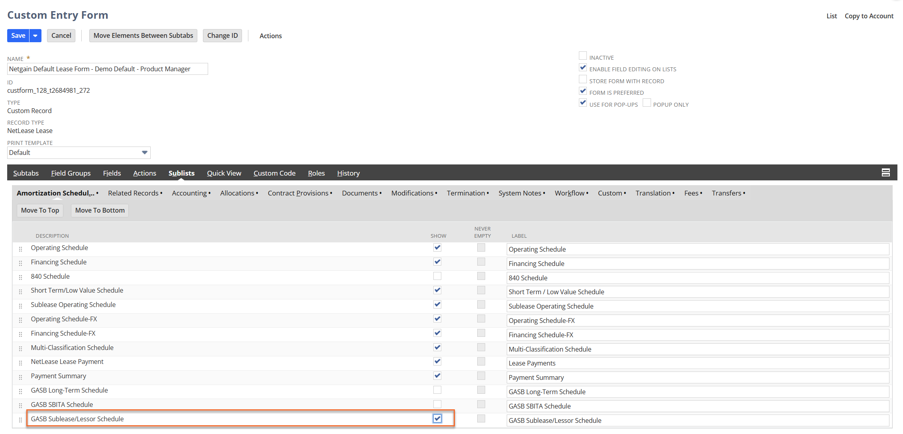This screenshot has height=434, width=903.
Task: Open the Actions menu
Action: [x=270, y=36]
